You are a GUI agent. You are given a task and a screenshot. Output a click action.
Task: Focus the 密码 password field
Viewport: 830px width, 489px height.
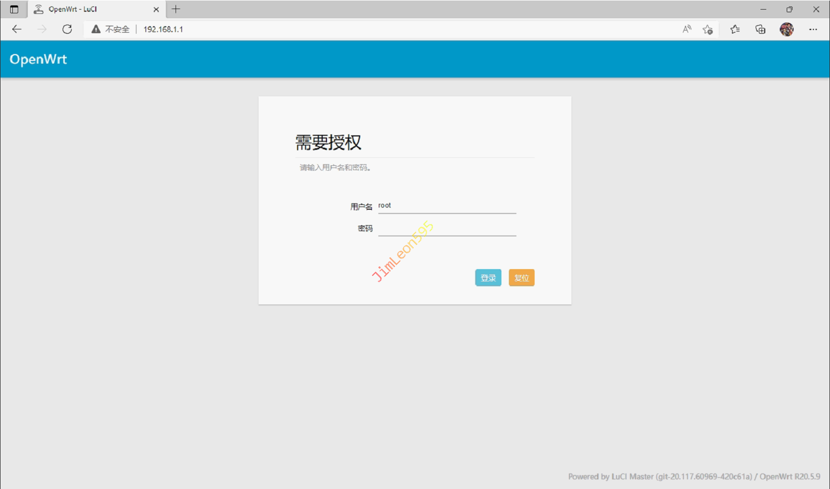(x=447, y=228)
